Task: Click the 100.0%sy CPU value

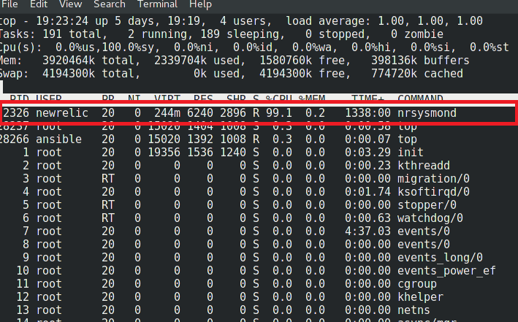Action: 128,47
